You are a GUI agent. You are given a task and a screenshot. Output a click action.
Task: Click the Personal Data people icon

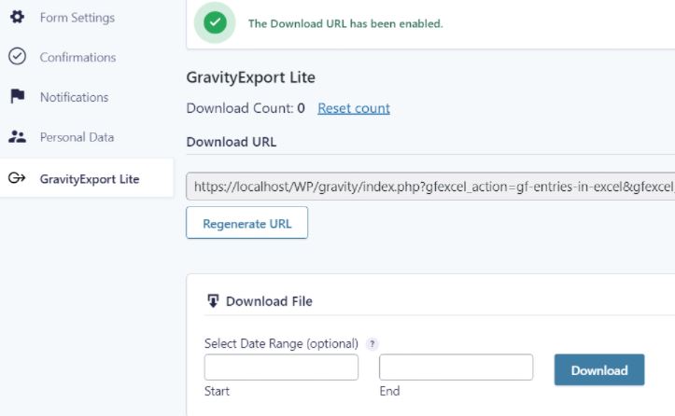pos(17,137)
